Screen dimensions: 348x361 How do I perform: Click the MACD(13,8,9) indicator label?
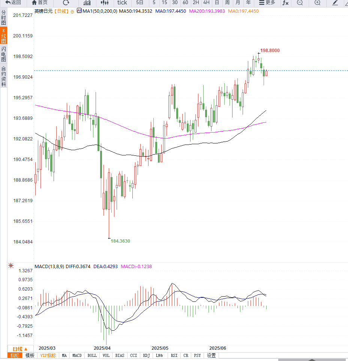tap(49, 266)
